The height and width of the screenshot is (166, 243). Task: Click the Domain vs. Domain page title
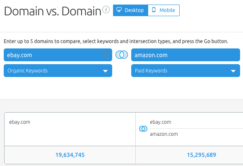tap(53, 11)
